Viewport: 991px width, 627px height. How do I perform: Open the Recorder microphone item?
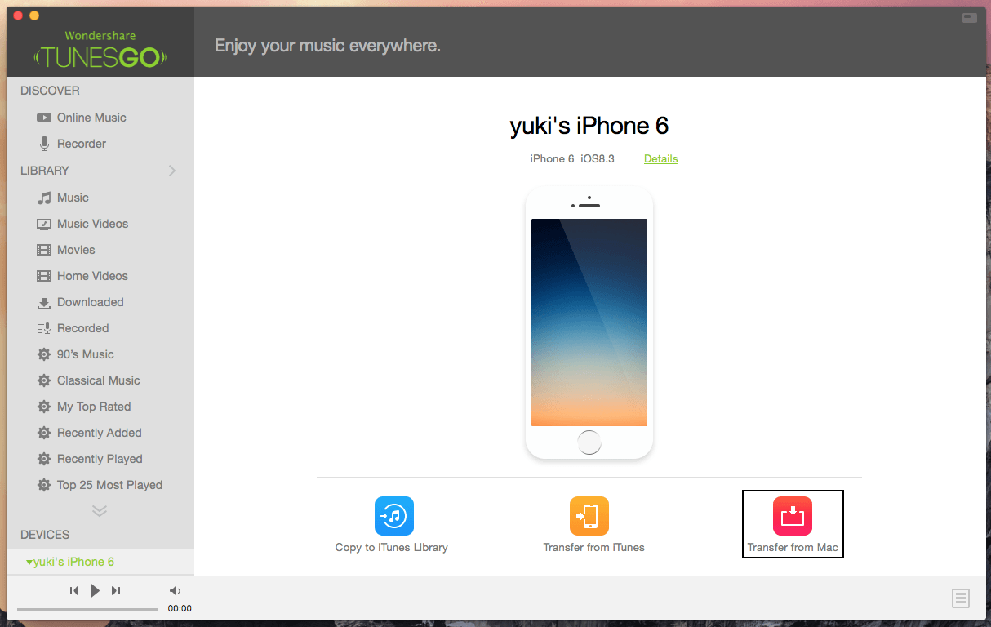click(x=72, y=144)
